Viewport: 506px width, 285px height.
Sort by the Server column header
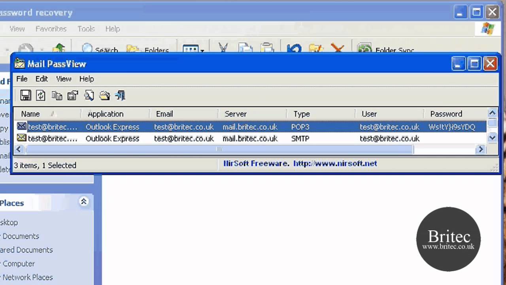point(253,114)
